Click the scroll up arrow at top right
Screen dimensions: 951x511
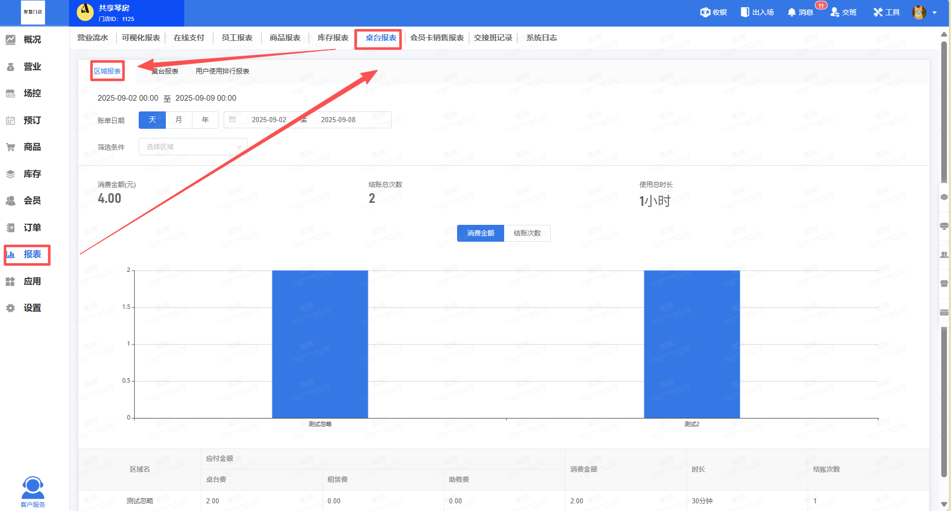(x=944, y=34)
